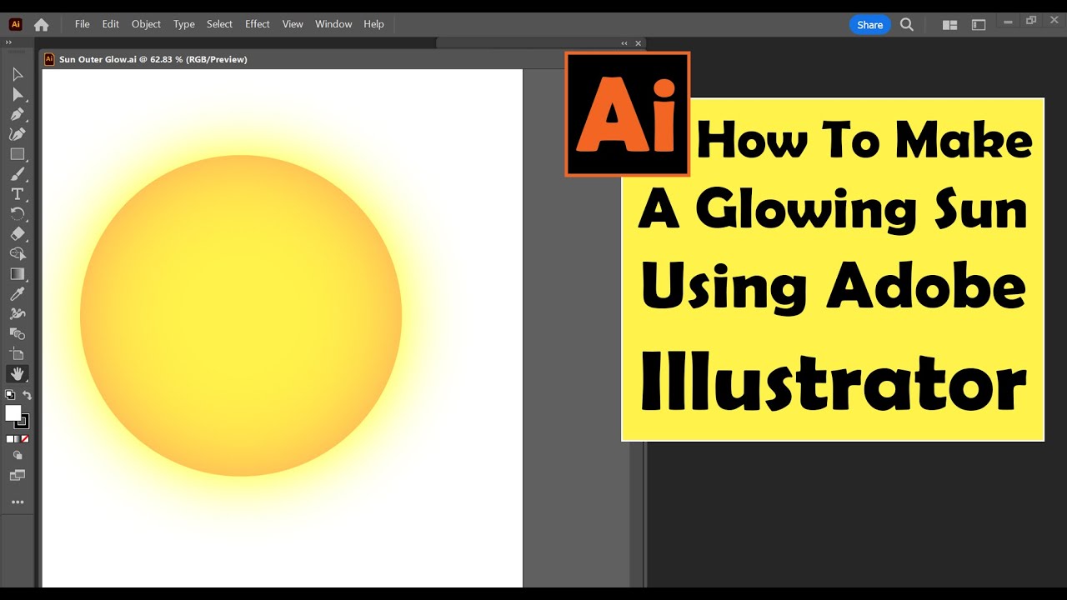This screenshot has height=600, width=1067.
Task: Close the floating panel with X
Action: pyautogui.click(x=639, y=43)
